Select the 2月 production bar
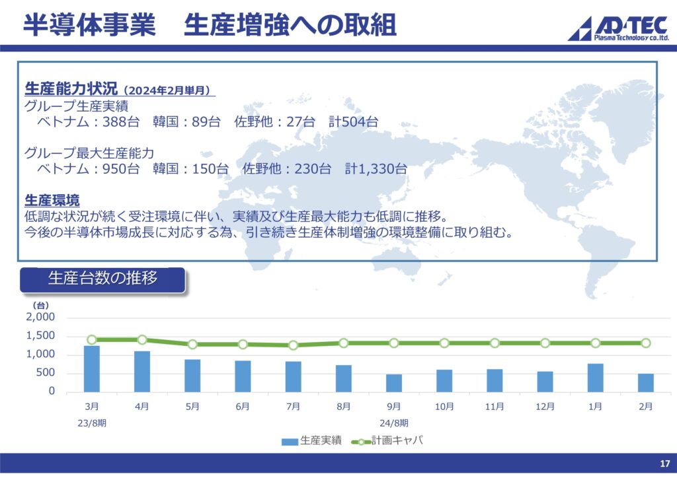 (646, 383)
